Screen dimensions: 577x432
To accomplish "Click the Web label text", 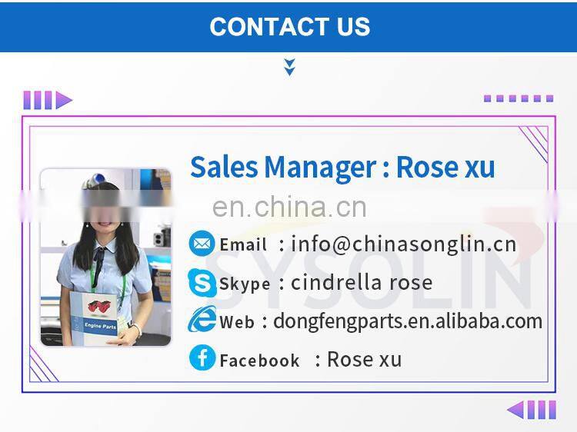I will (x=237, y=322).
